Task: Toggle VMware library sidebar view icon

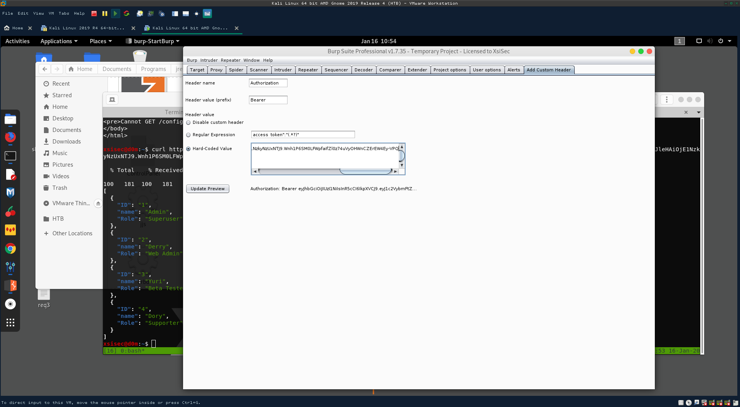Action: pos(175,14)
